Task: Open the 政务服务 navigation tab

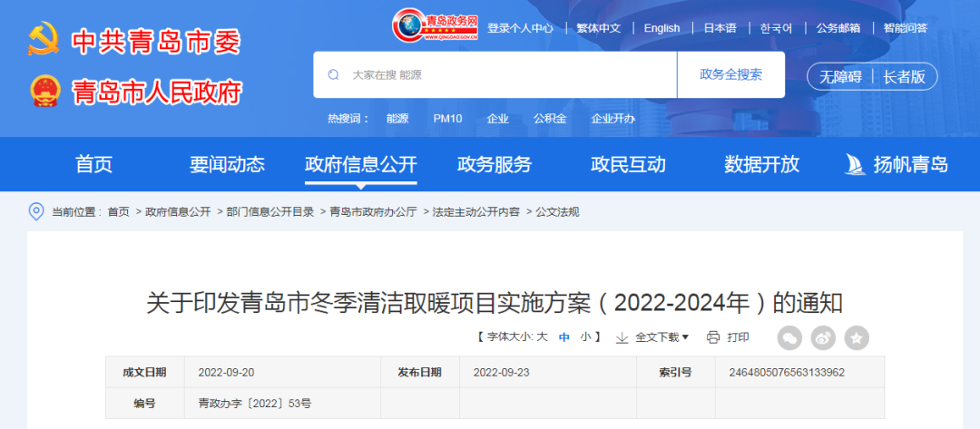Action: 495,164
